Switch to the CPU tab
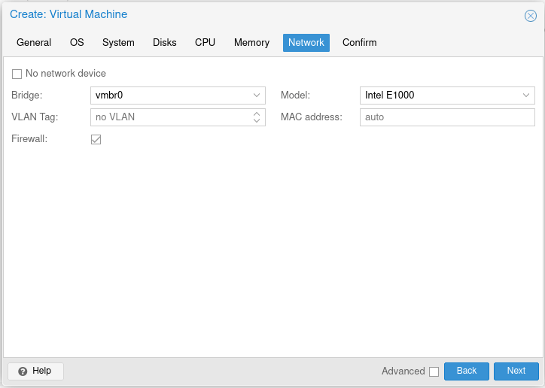 (205, 43)
